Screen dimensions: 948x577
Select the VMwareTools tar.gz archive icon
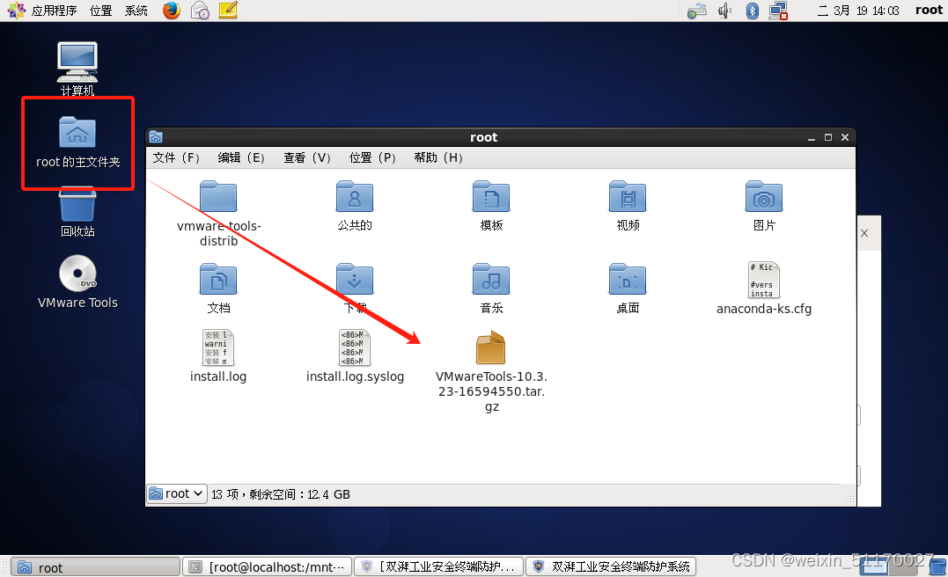coord(490,347)
